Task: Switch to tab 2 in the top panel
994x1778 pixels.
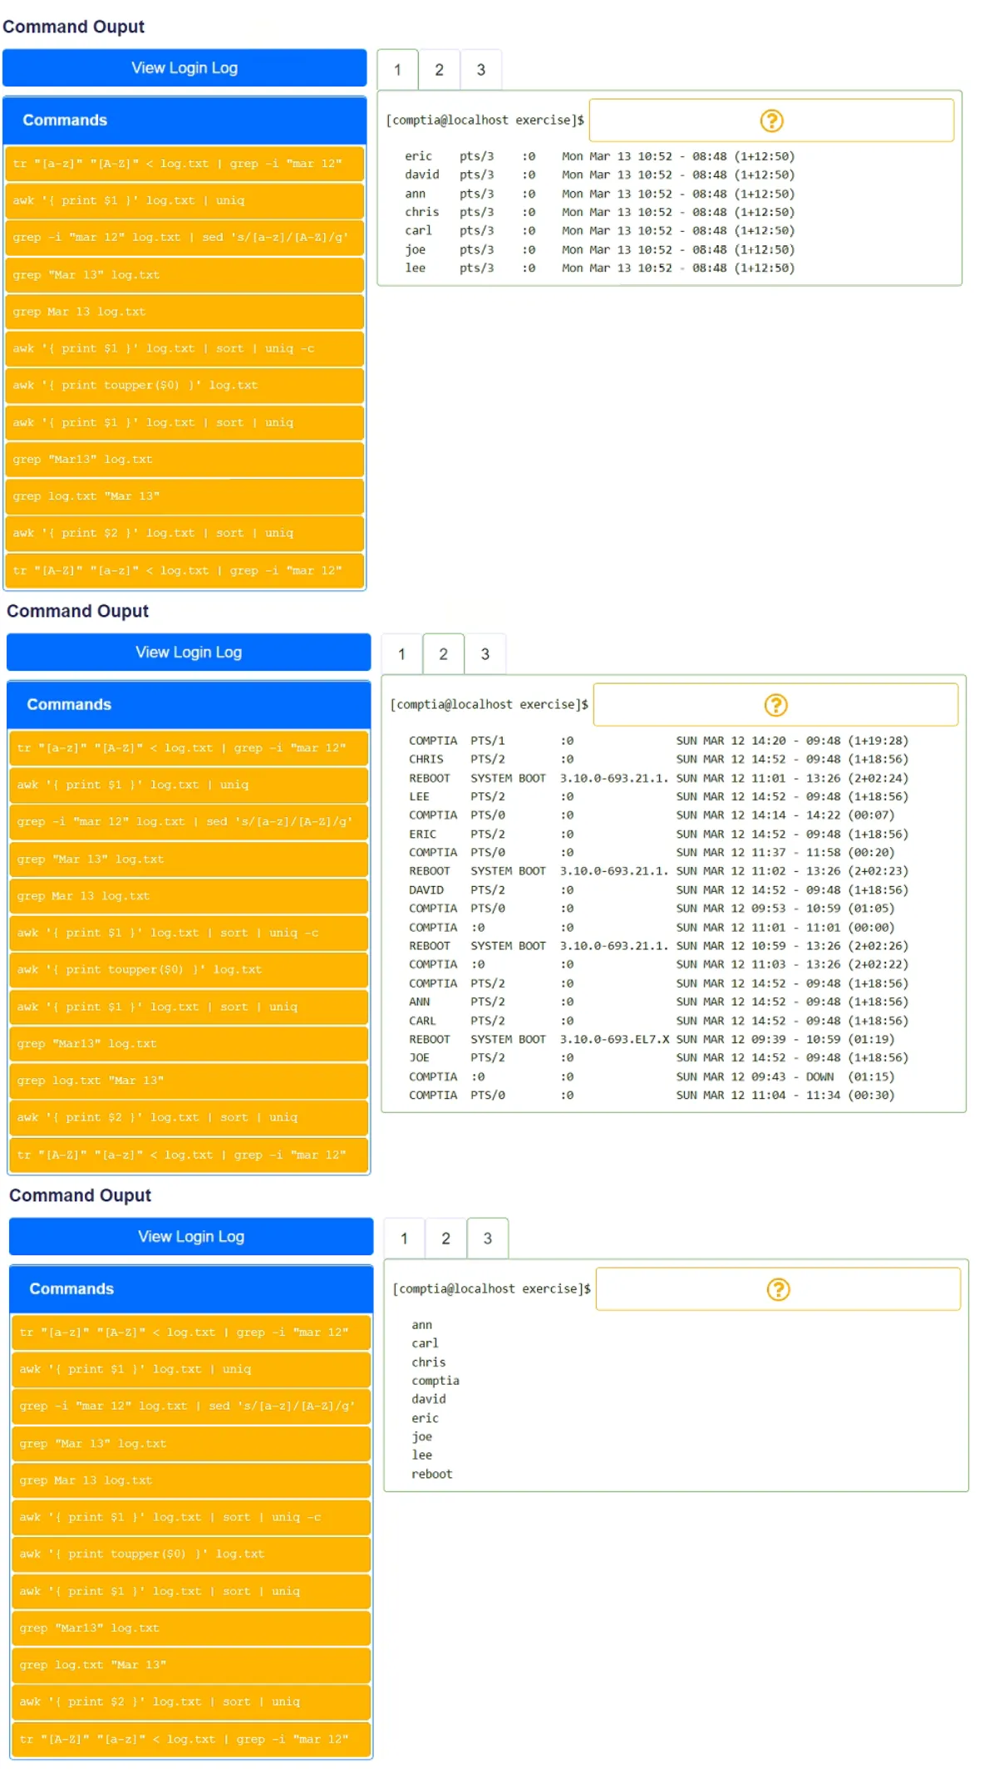Action: [439, 70]
